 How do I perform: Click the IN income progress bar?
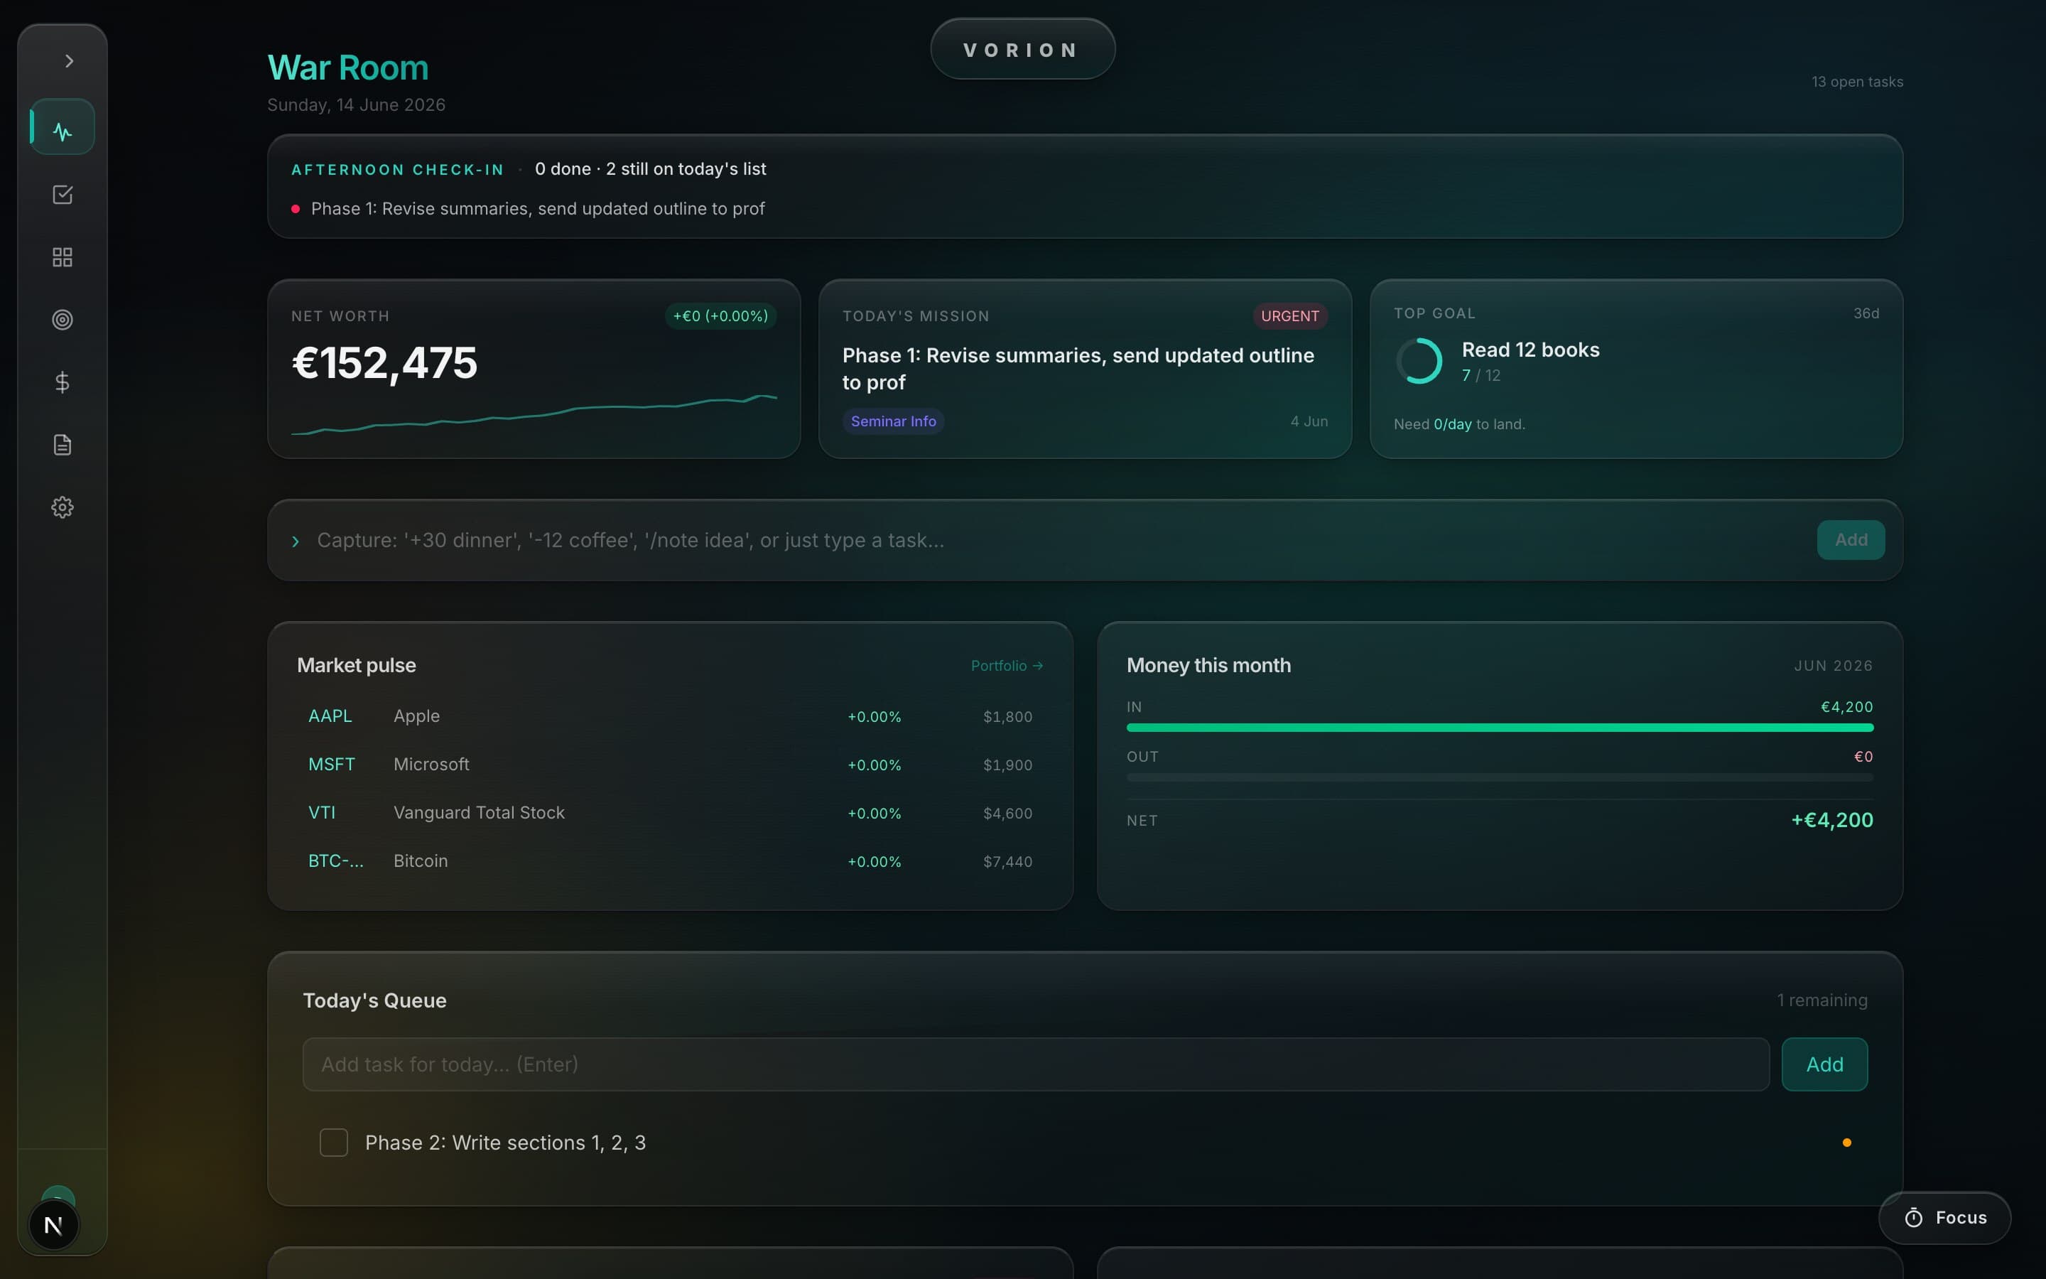coord(1500,728)
